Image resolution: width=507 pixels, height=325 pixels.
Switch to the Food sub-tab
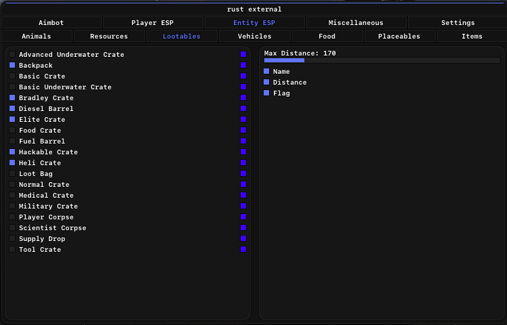327,36
